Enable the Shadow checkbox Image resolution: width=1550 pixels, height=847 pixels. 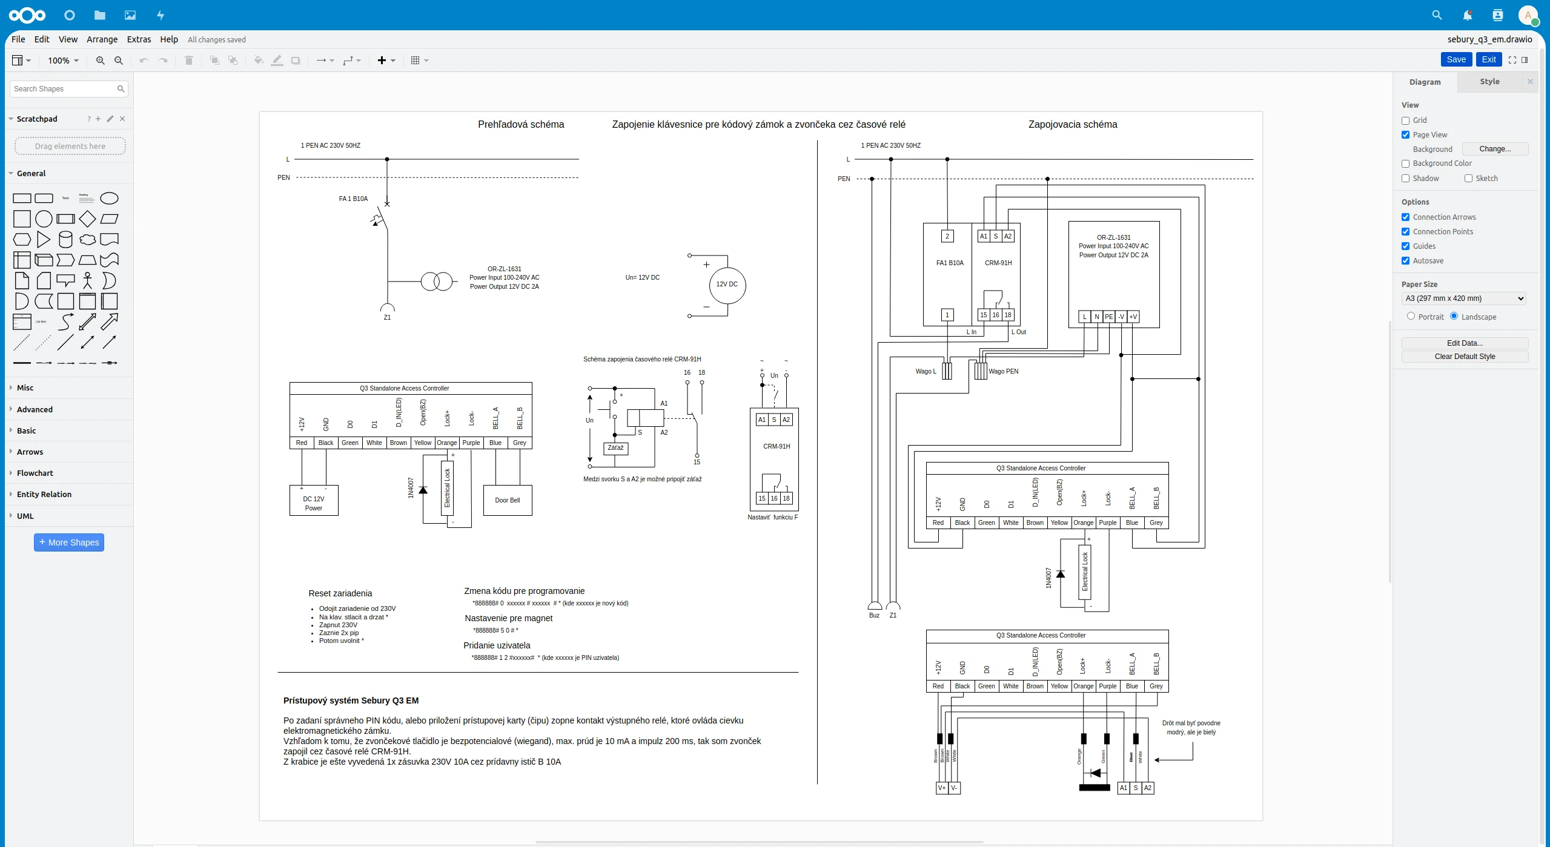(1405, 179)
